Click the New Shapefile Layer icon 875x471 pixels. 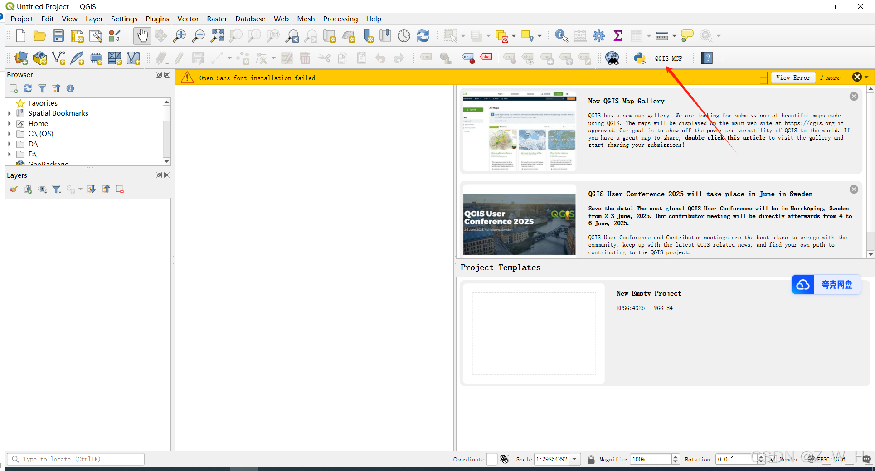[58, 58]
